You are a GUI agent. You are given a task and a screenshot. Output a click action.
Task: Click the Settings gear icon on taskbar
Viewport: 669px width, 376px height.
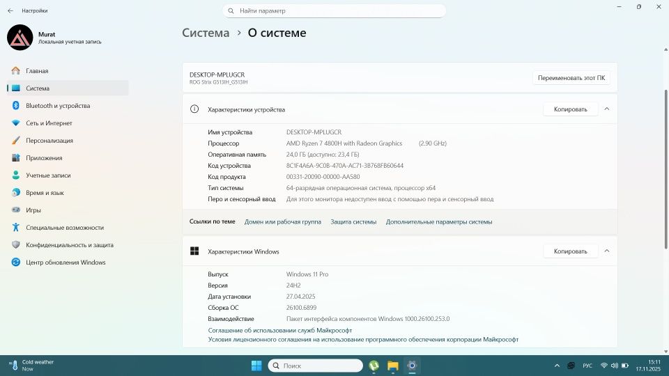(412, 366)
